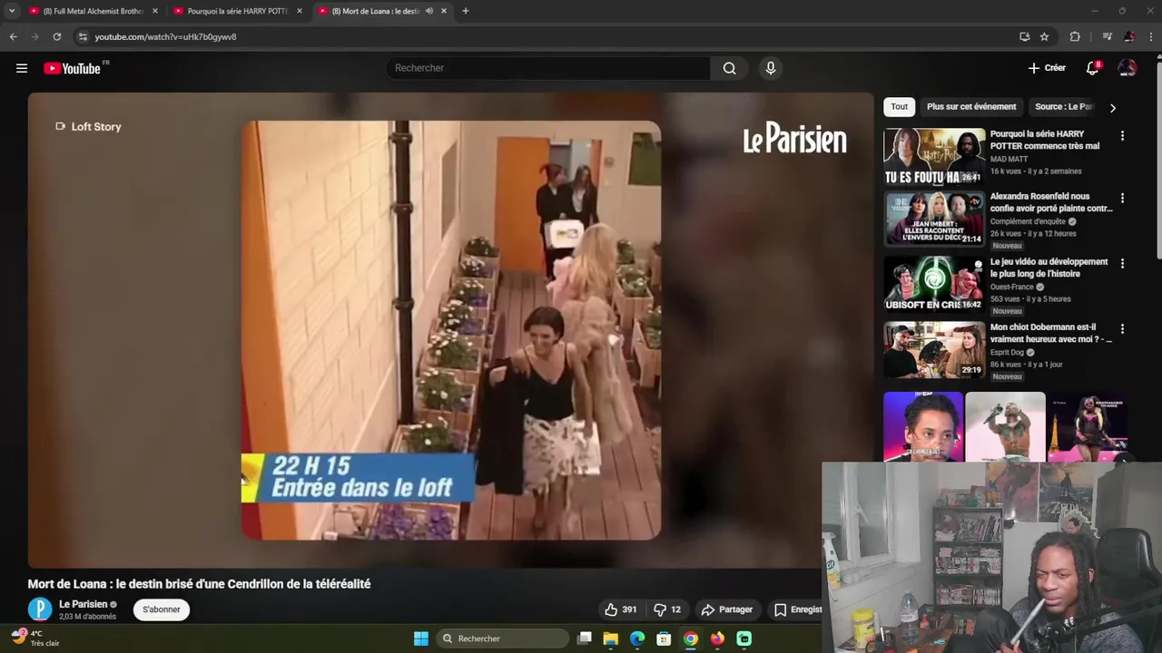Viewport: 1162px width, 653px height.
Task: Open the Windows Start menu
Action: [421, 638]
